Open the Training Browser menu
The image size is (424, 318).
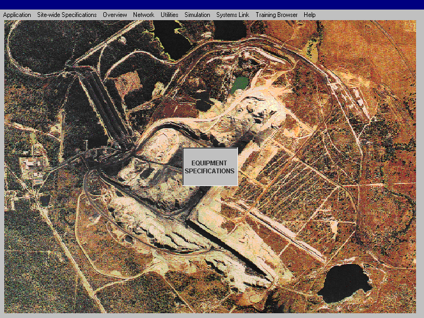277,15
